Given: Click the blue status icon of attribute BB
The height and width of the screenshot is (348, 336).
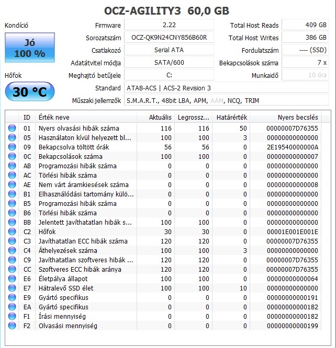Looking at the screenshot, I should (12, 222).
